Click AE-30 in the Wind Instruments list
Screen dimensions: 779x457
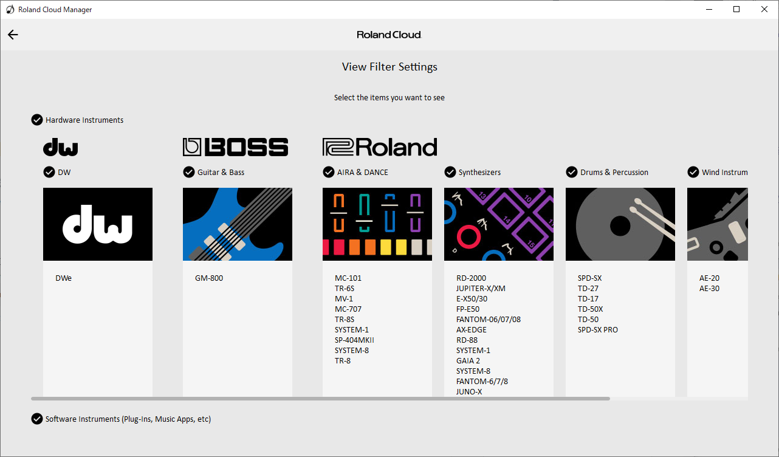pyautogui.click(x=710, y=289)
